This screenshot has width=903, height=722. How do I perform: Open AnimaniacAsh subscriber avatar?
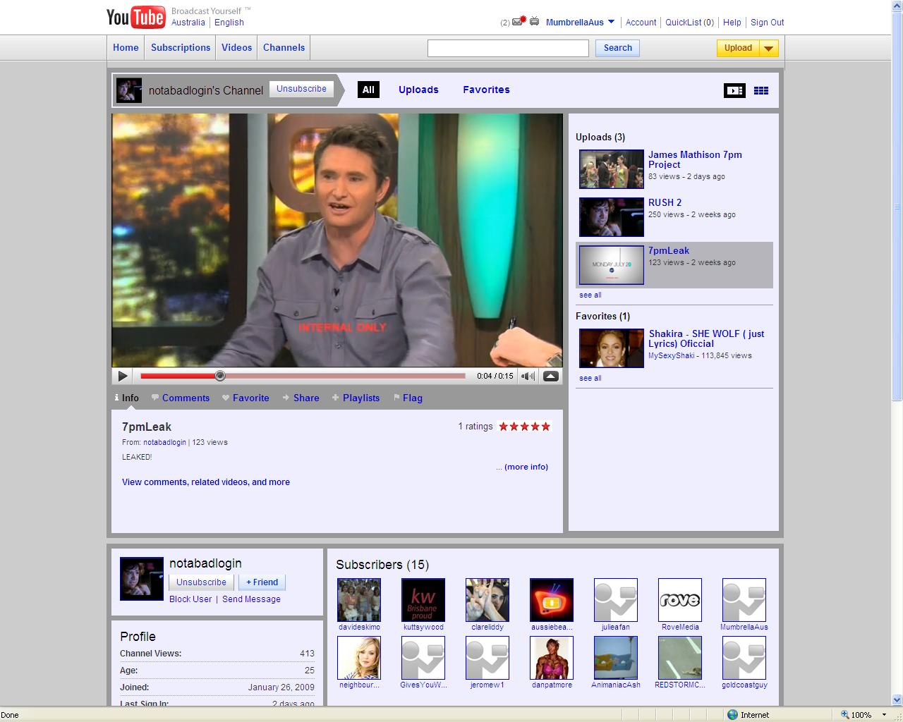pos(616,658)
